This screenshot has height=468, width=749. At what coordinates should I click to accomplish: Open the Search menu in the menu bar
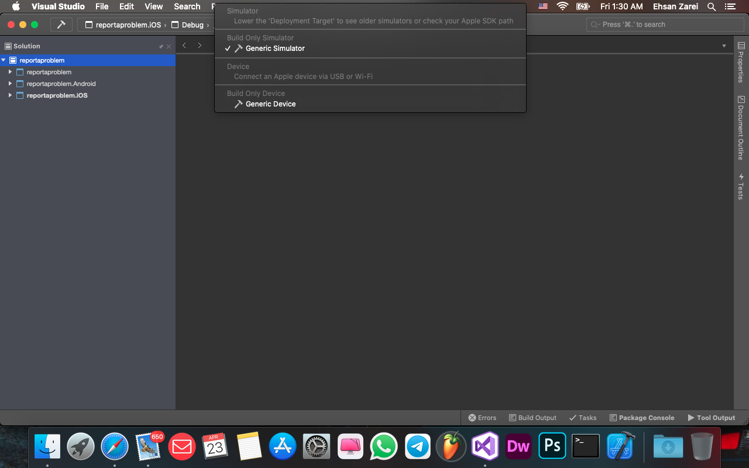187,6
